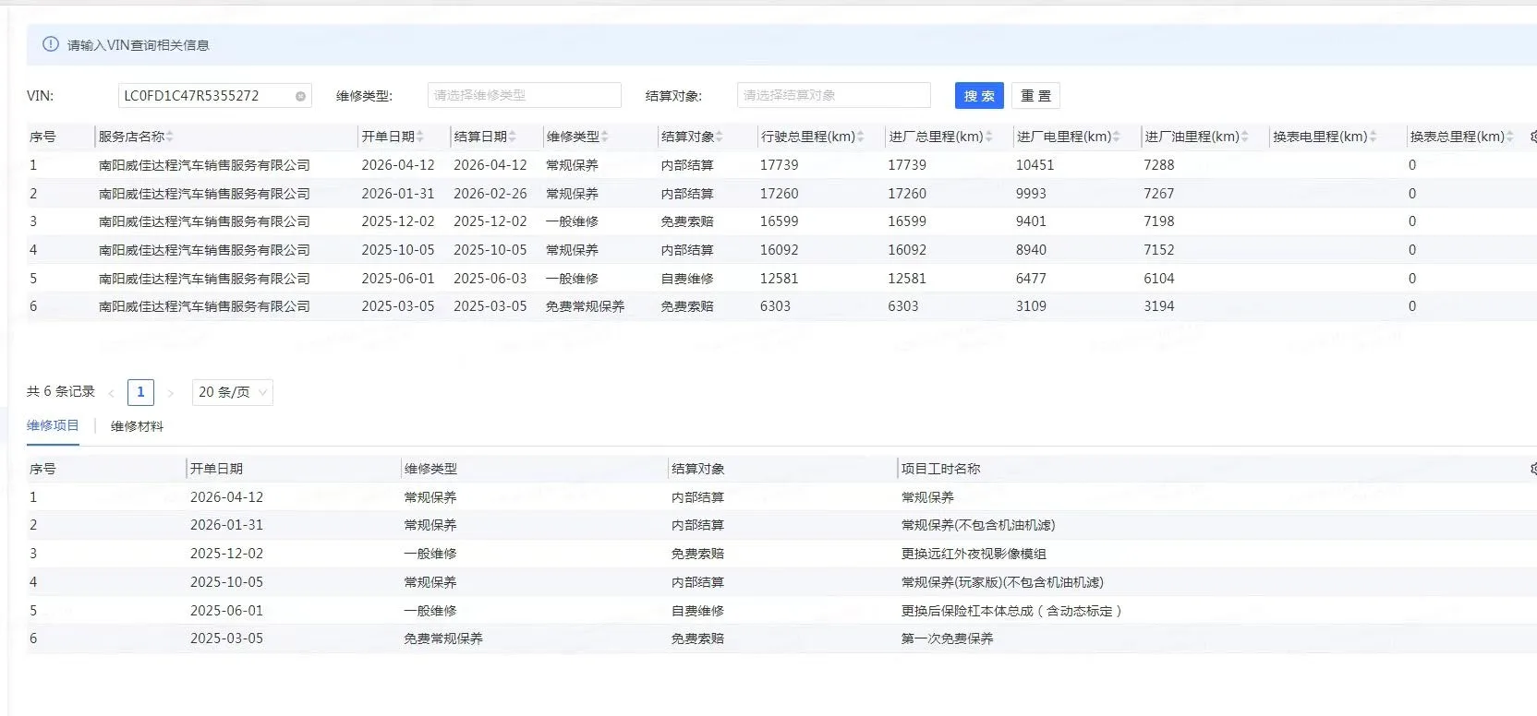
Task: Switch to the 维修材料 tab
Action: coord(137,426)
